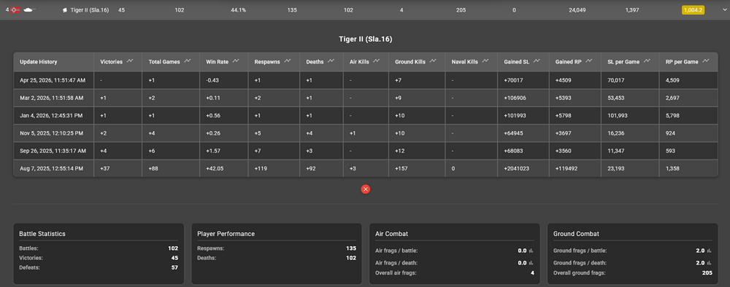The width and height of the screenshot is (730, 287).
Task: Click the Defeats value 57
Action: click(x=174, y=267)
